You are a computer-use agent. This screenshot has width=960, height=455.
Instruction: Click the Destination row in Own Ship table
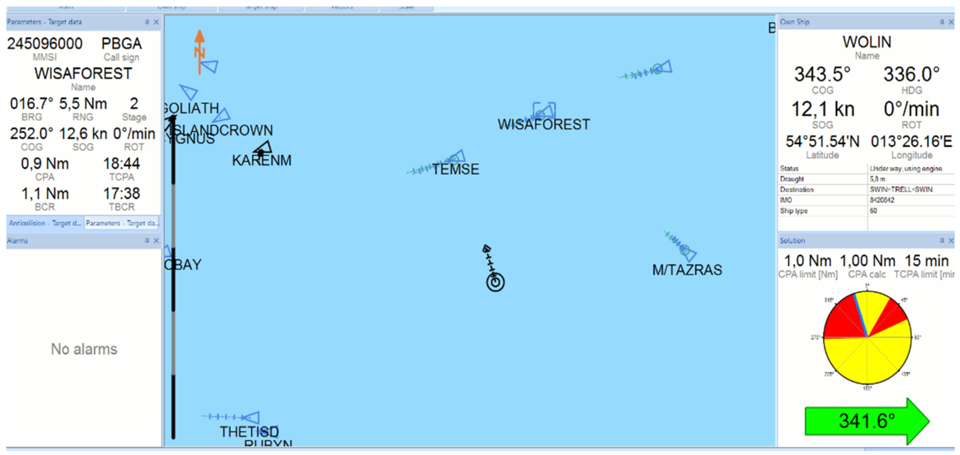tap(866, 189)
